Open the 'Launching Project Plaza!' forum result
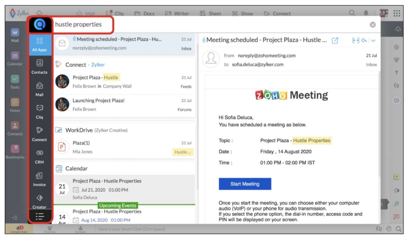 (124, 105)
